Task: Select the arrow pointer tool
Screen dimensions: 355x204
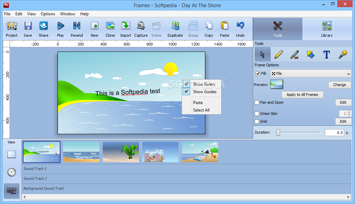Action: point(262,54)
